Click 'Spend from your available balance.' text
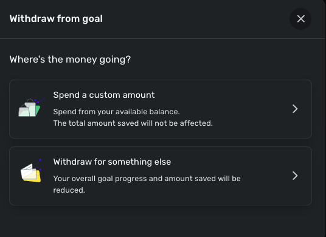This screenshot has width=326, height=237. tap(116, 112)
